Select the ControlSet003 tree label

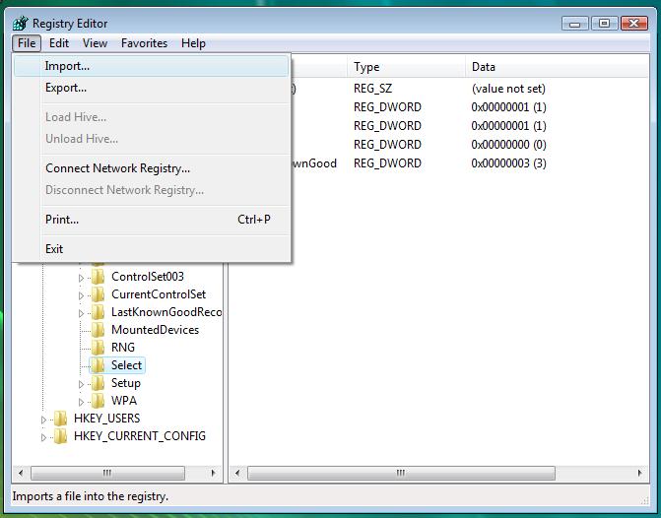(148, 277)
